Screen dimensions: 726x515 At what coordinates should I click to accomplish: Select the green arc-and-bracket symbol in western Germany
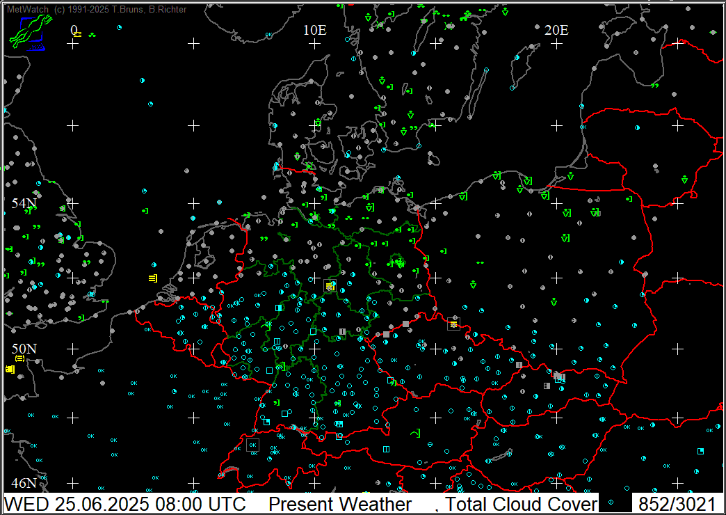point(266,326)
